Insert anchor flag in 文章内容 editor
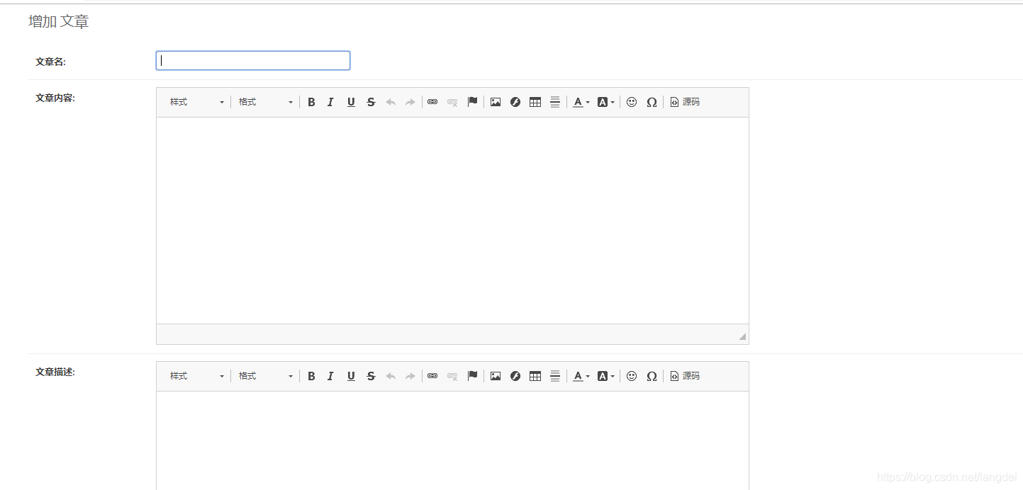Image resolution: width=1023 pixels, height=490 pixels. pyautogui.click(x=472, y=102)
